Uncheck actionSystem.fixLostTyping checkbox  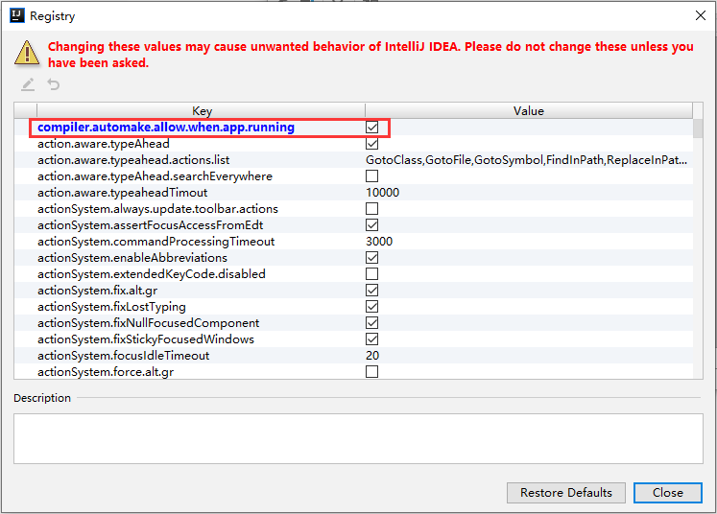[371, 307]
